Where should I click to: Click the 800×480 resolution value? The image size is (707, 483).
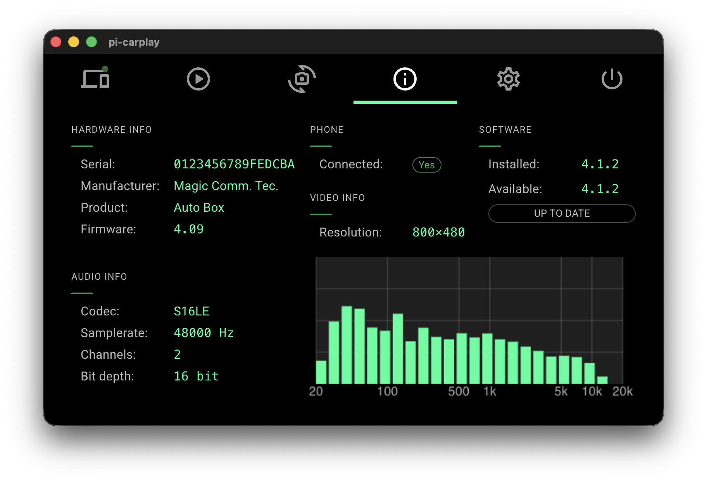(438, 232)
